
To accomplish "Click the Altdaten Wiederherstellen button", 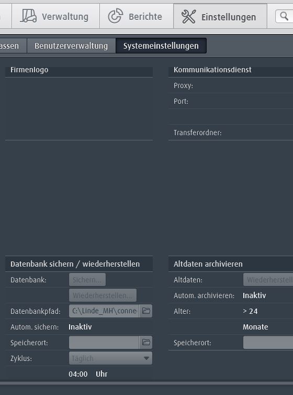I will tap(268, 280).
